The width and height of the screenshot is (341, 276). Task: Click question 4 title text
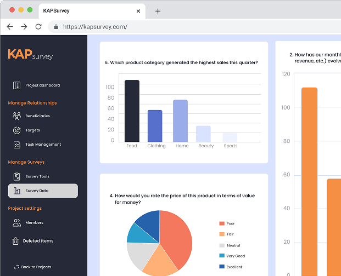click(182, 199)
